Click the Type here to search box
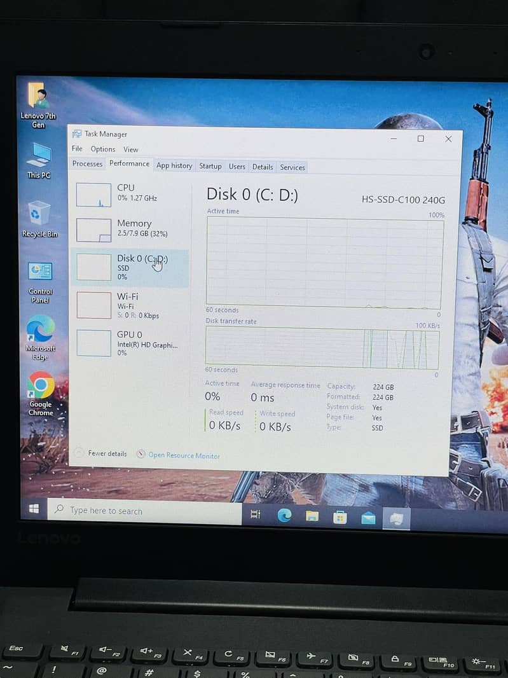508x678 pixels. tap(145, 511)
